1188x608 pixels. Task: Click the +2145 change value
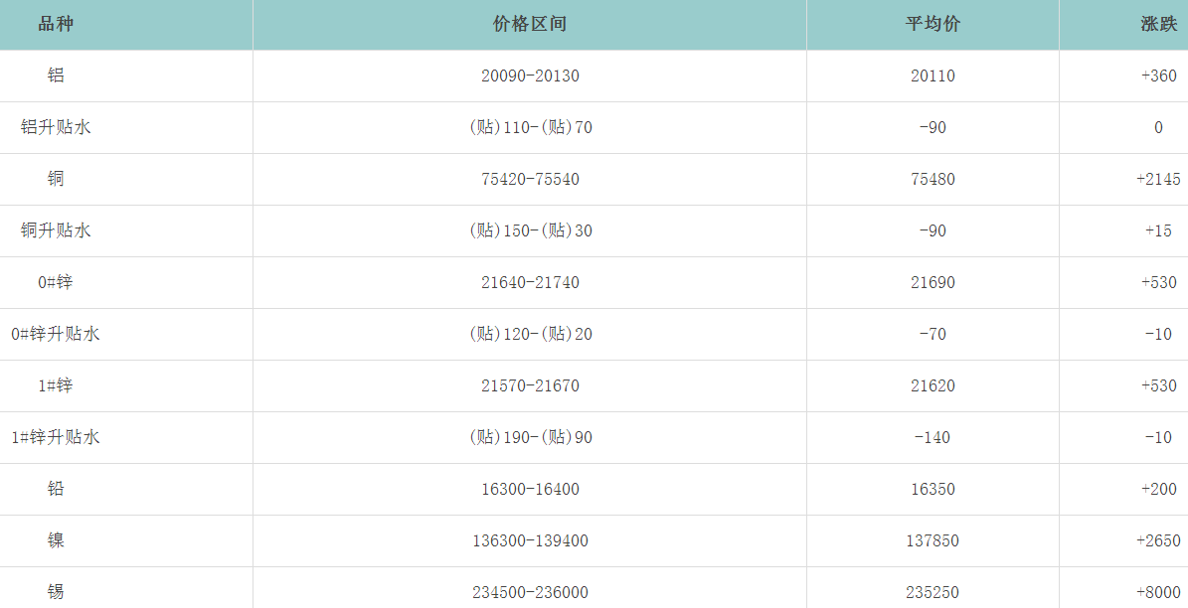[1158, 179]
